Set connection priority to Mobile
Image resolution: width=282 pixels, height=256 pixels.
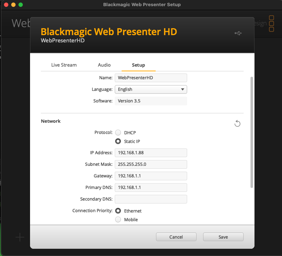coord(118,219)
